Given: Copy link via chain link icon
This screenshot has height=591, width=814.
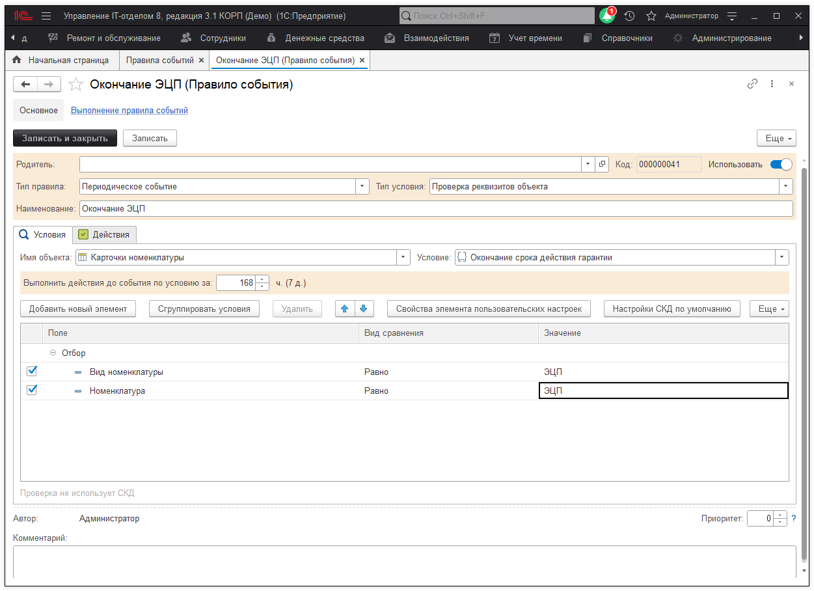Looking at the screenshot, I should click(752, 84).
